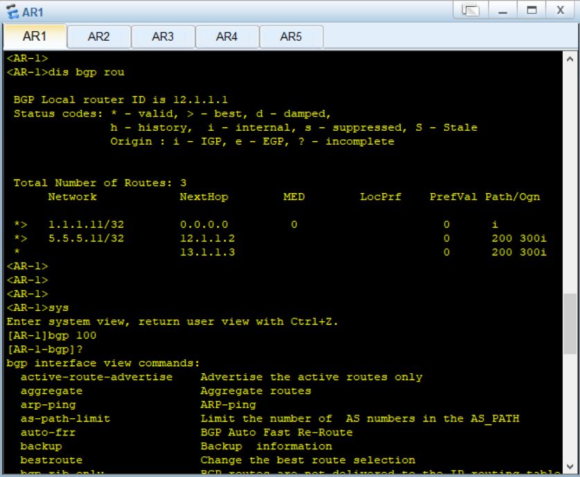Click the 'Path/Ogn' column header
The width and height of the screenshot is (580, 477).
click(512, 197)
